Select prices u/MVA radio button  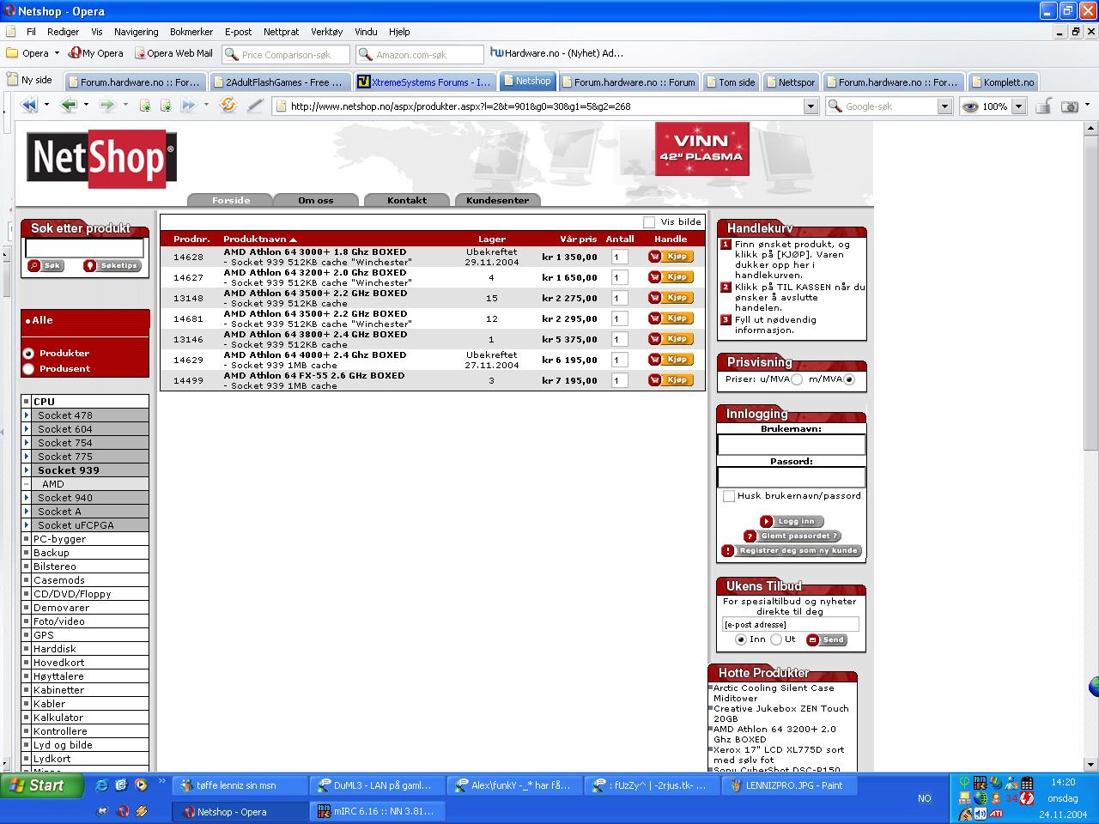[x=797, y=379]
